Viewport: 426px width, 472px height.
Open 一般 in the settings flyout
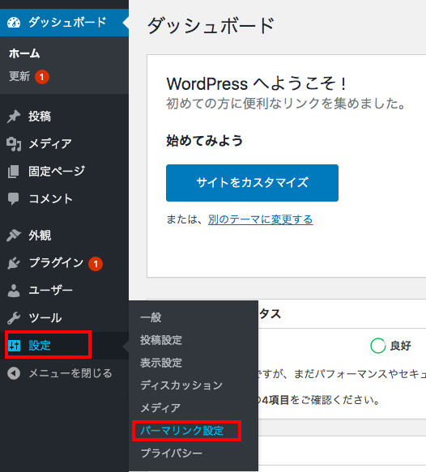(151, 317)
